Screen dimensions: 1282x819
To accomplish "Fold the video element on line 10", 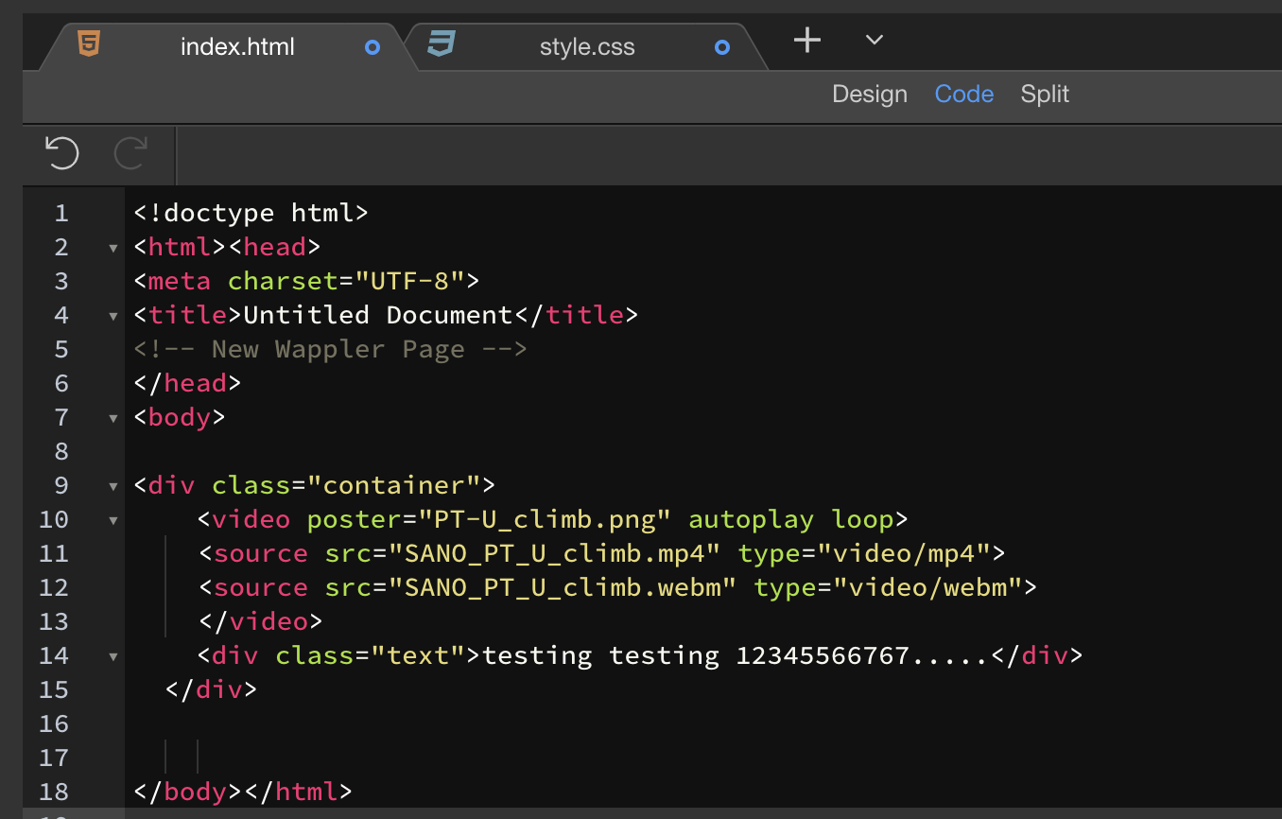I will tap(113, 520).
